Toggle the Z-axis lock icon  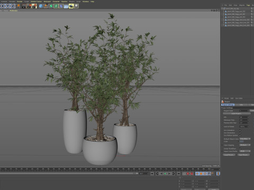[13, 6]
